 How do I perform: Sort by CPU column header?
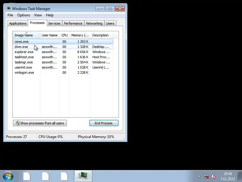click(x=64, y=35)
